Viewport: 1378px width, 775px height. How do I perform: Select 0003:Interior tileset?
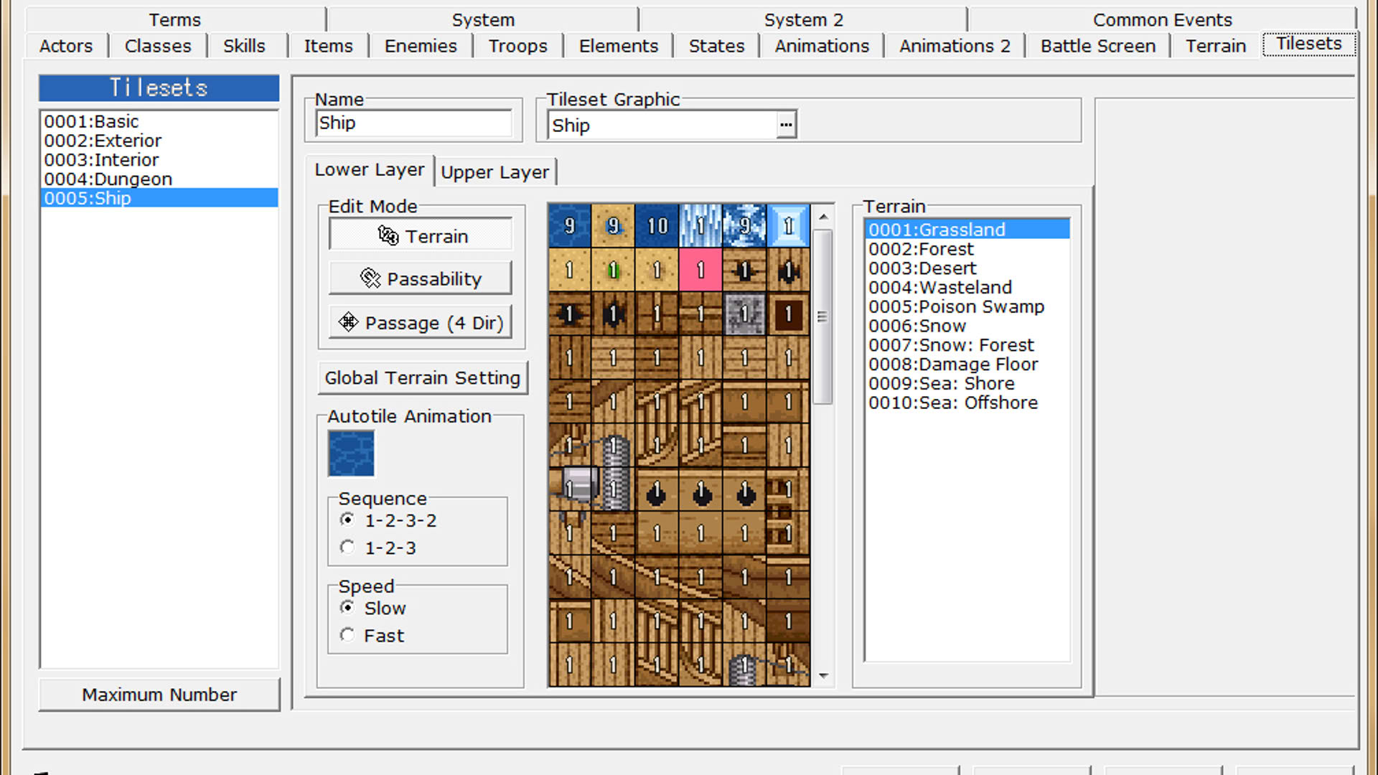pos(159,160)
